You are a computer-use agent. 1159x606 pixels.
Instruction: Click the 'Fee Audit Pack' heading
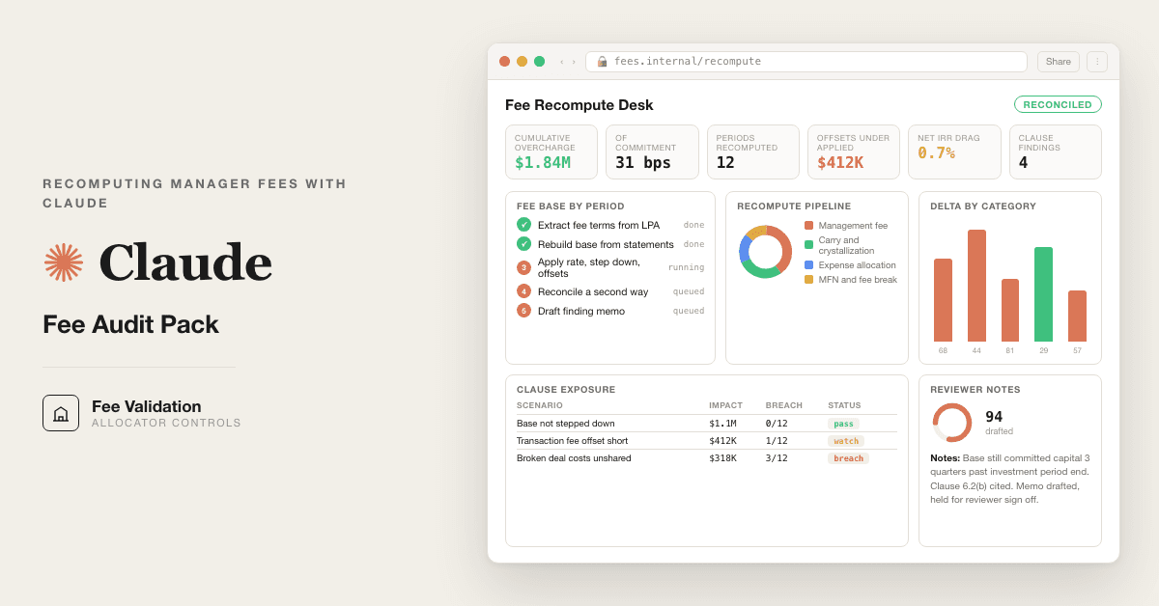(130, 324)
